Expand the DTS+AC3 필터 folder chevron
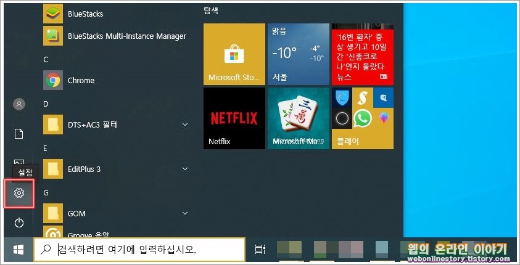This screenshot has width=520, height=265. point(185,124)
